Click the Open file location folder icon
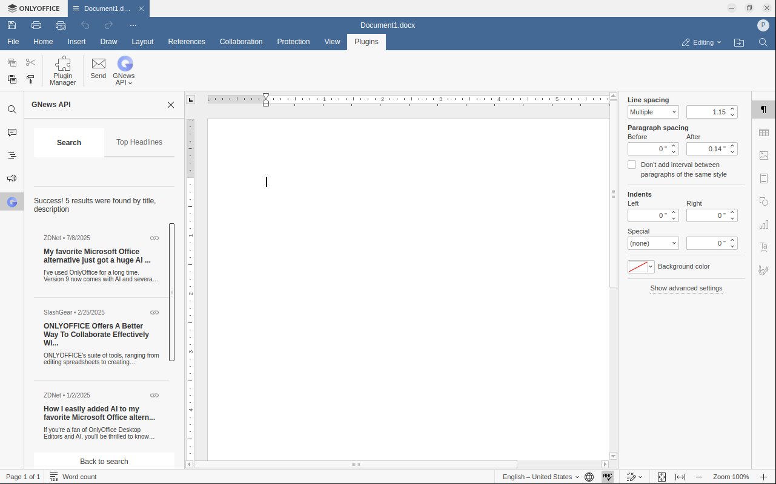This screenshot has width=776, height=484. tap(739, 42)
